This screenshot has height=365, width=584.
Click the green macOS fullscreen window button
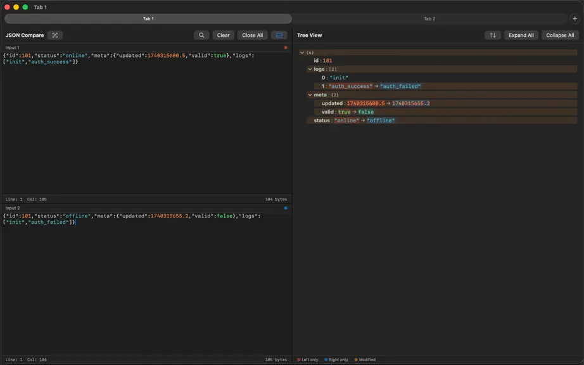[x=25, y=7]
